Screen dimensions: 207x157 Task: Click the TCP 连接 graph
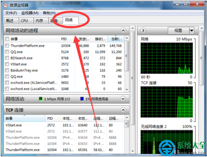tap(167, 102)
